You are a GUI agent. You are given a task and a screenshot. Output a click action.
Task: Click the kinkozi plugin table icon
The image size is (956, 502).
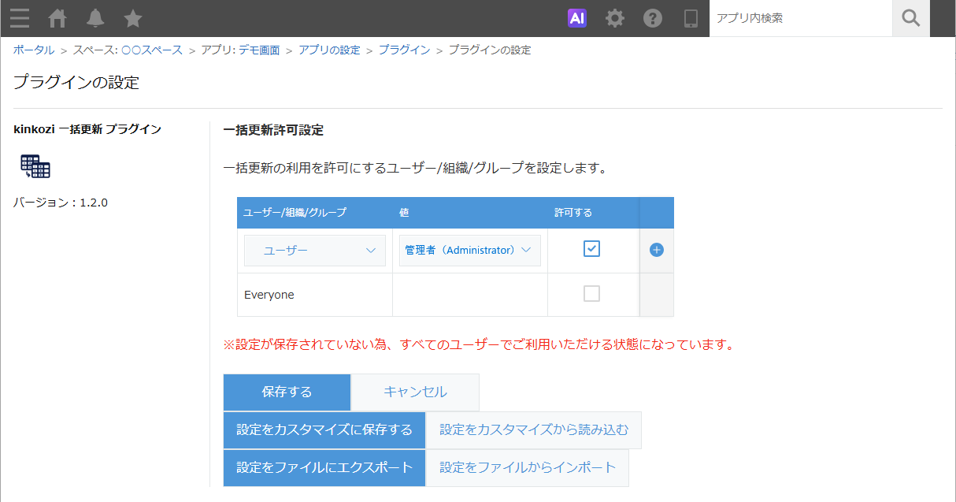coord(35,166)
